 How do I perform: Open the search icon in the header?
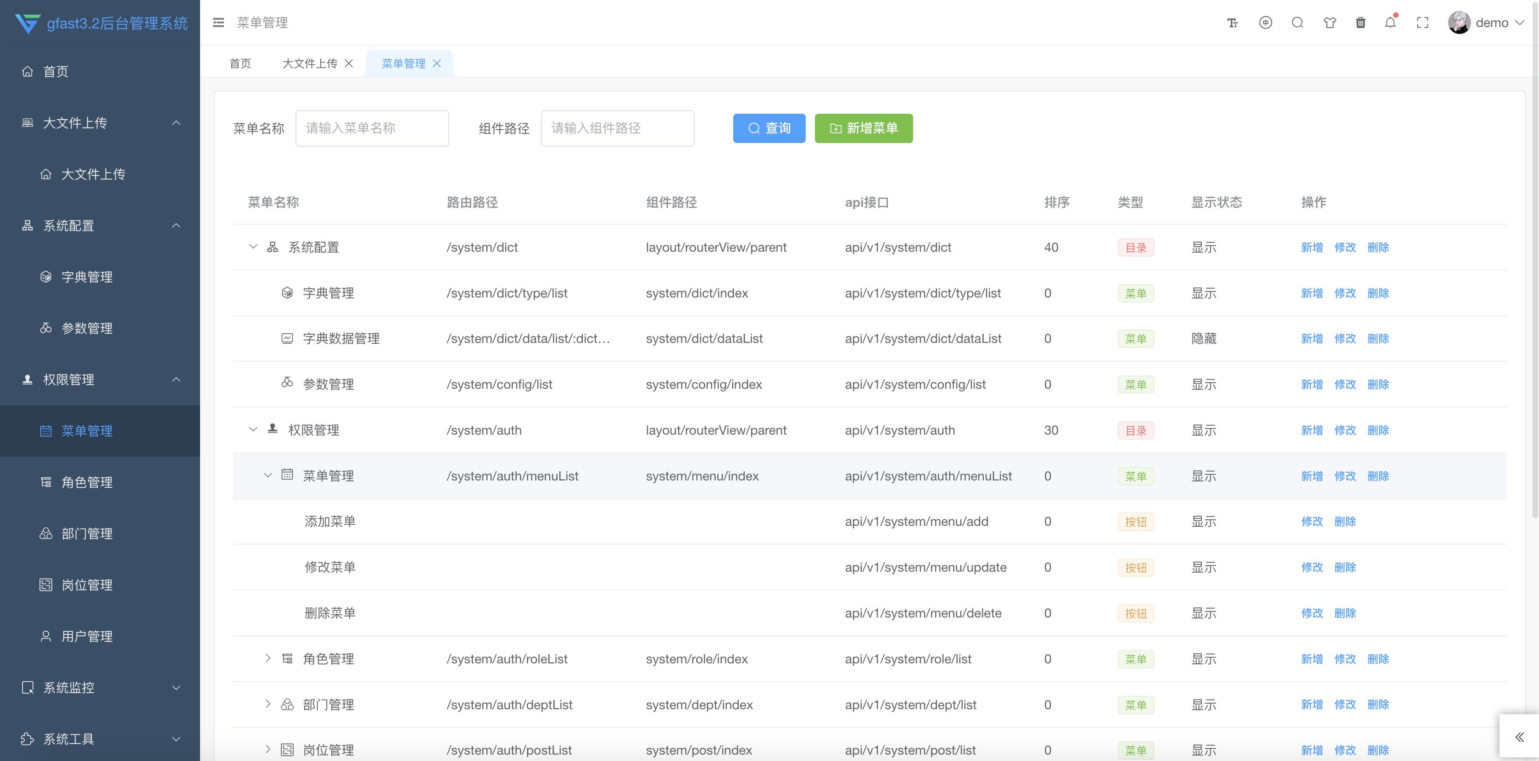point(1298,22)
